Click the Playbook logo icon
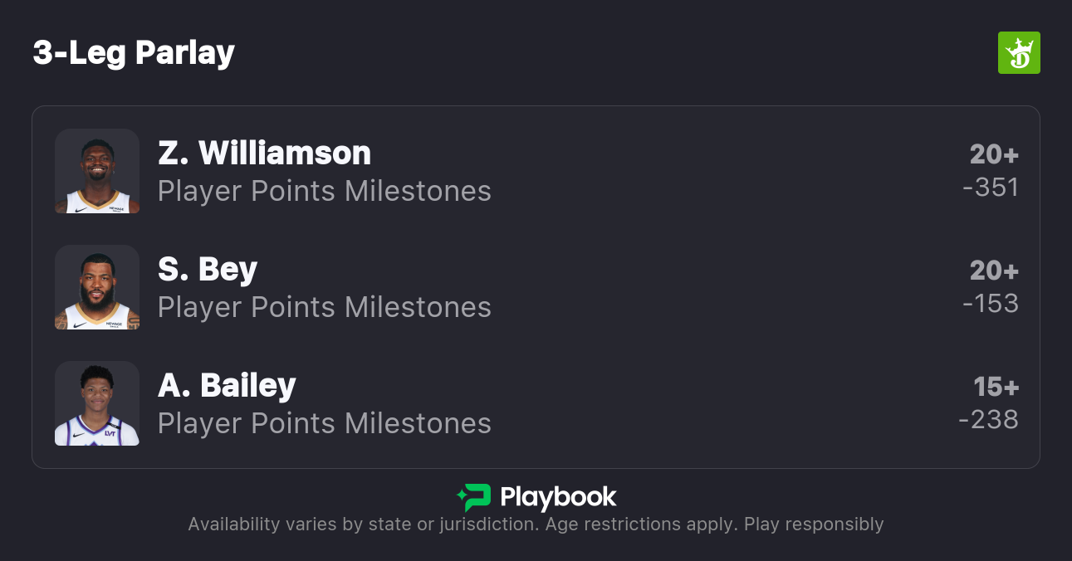 coord(473,497)
